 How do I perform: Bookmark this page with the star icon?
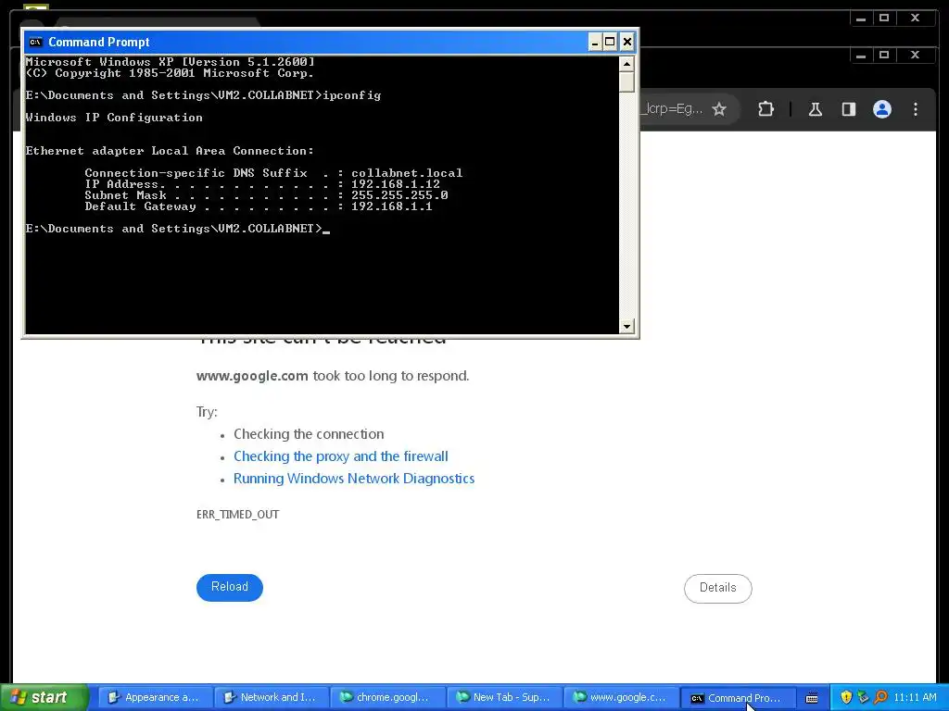point(718,109)
